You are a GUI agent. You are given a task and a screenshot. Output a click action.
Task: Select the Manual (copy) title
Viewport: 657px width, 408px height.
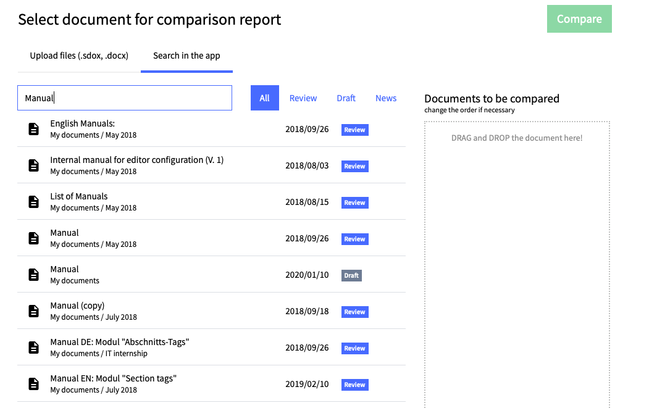[x=78, y=306]
